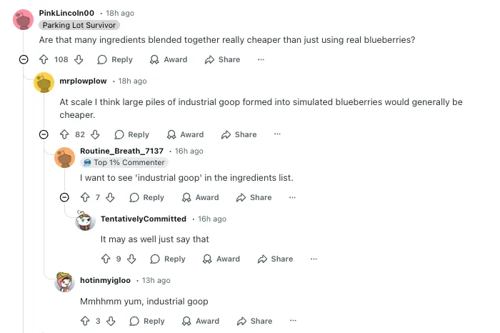The width and height of the screenshot is (500, 333).
Task: Downvote hotinmyigloo's comment
Action: (x=110, y=322)
